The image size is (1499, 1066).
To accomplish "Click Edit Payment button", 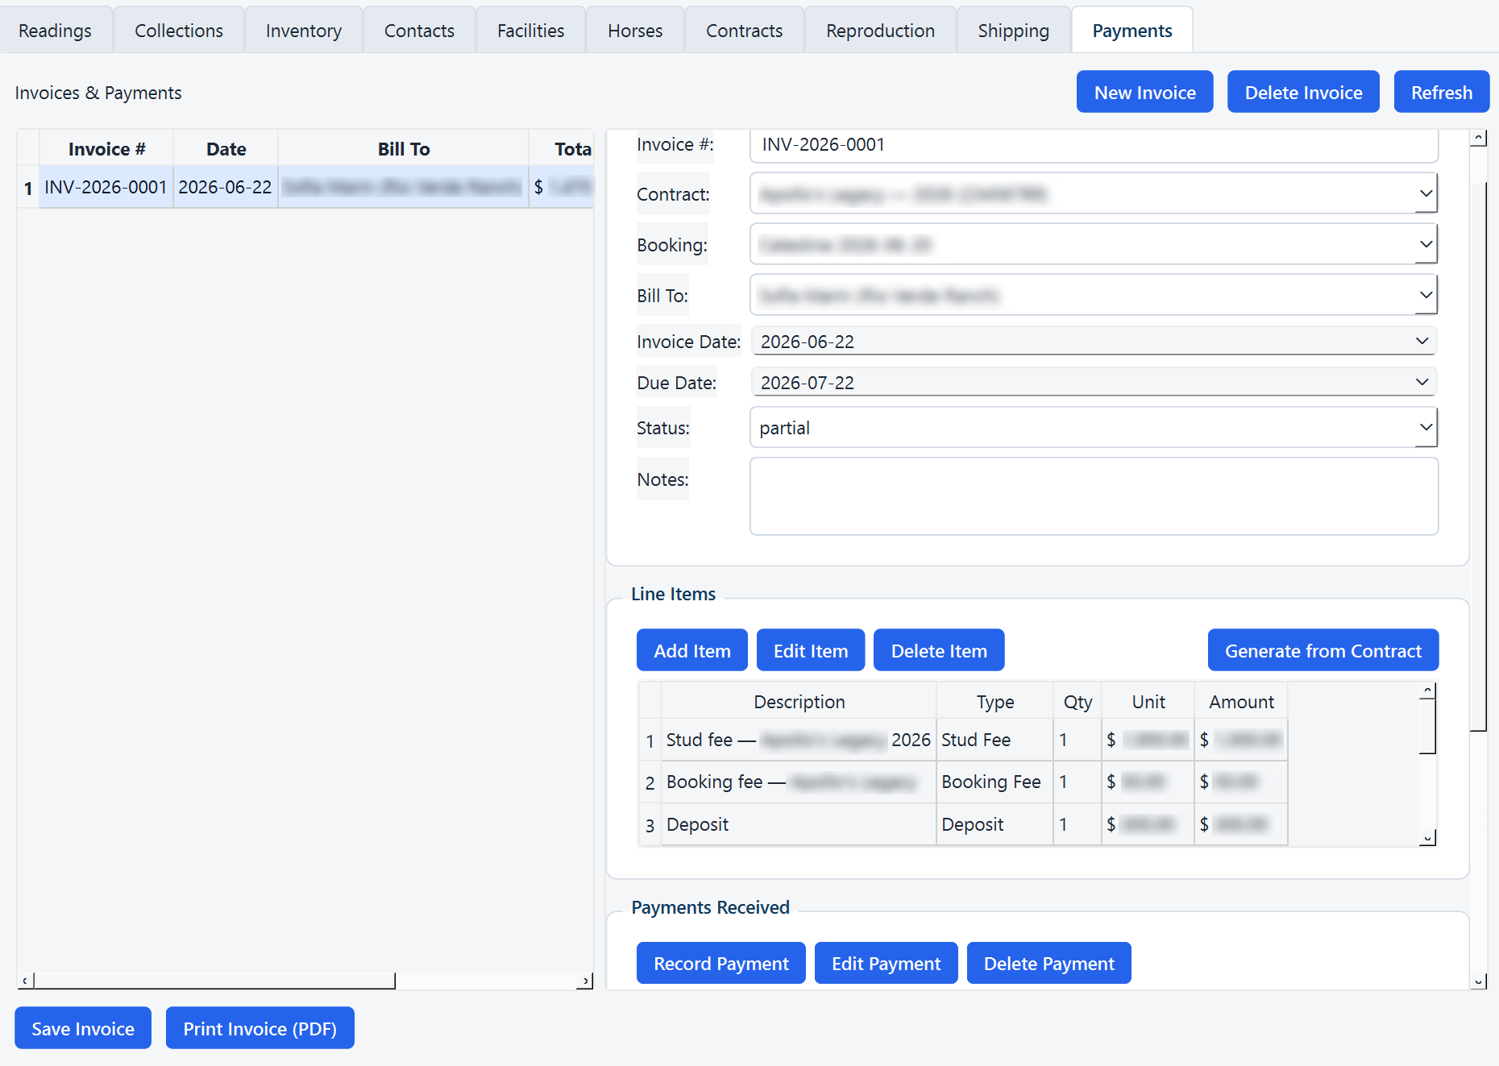I will tap(887, 963).
